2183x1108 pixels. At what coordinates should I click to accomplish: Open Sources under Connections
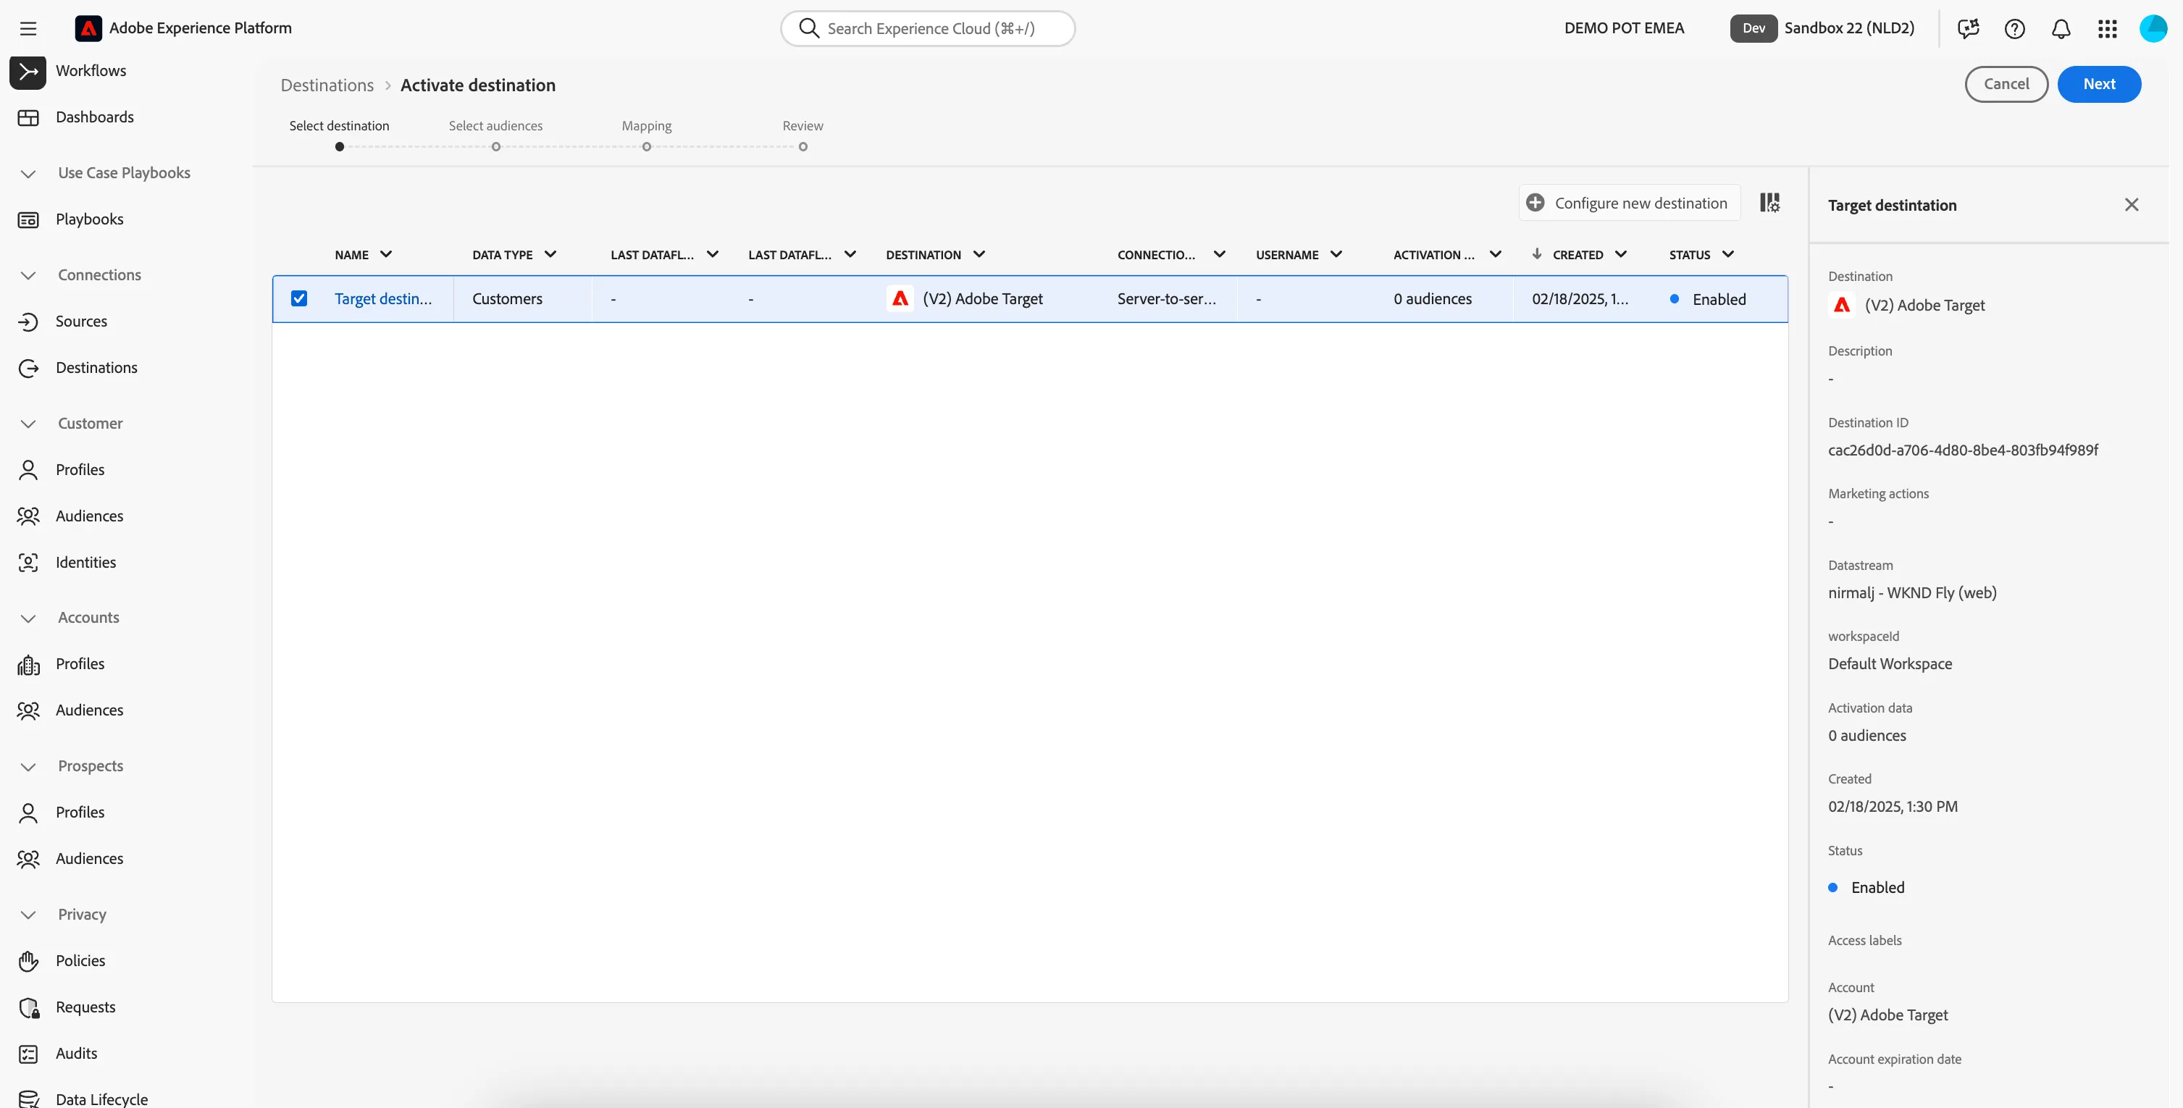(81, 322)
